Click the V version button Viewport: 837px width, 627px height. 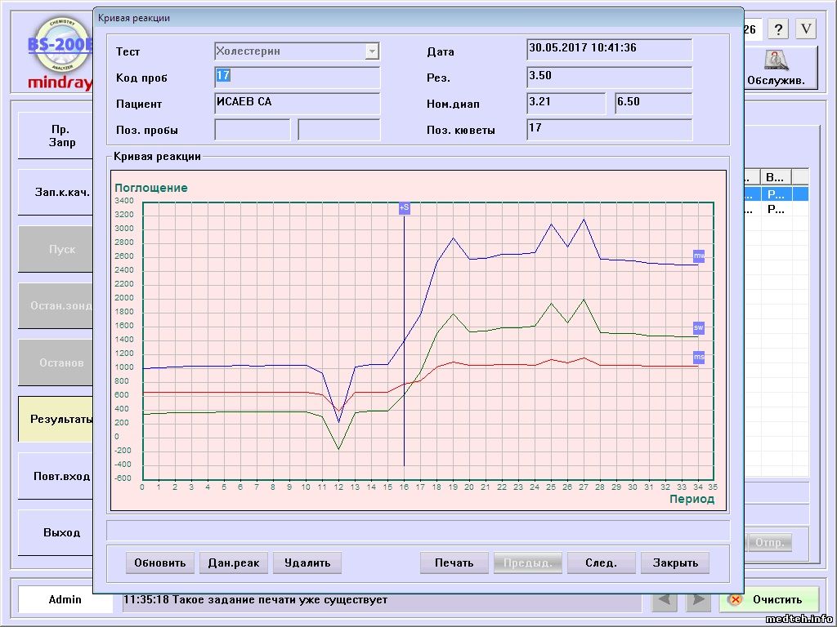pos(806,29)
